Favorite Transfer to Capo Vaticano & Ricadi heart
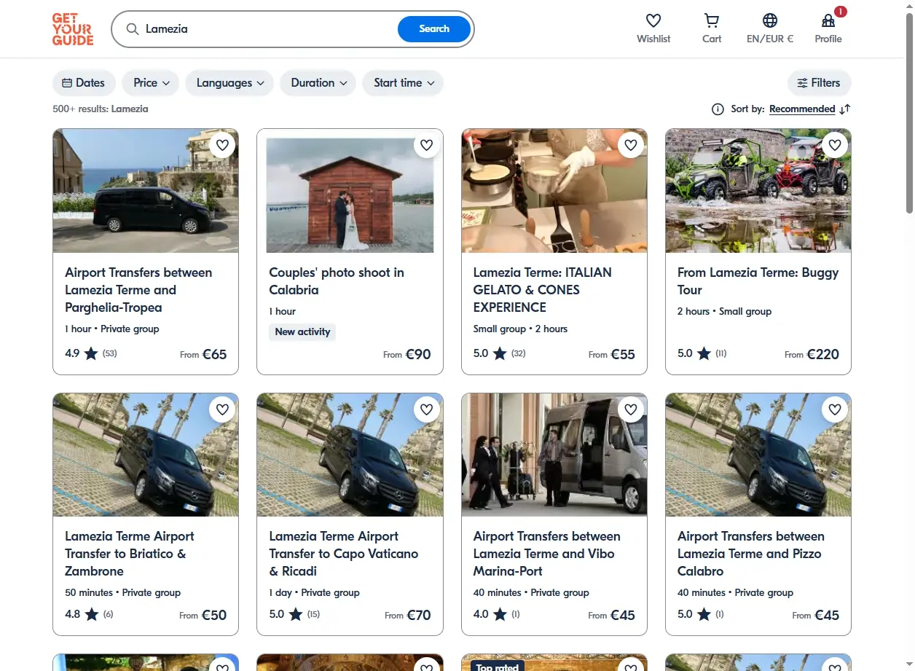Screen dimensions: 915x671 427,409
